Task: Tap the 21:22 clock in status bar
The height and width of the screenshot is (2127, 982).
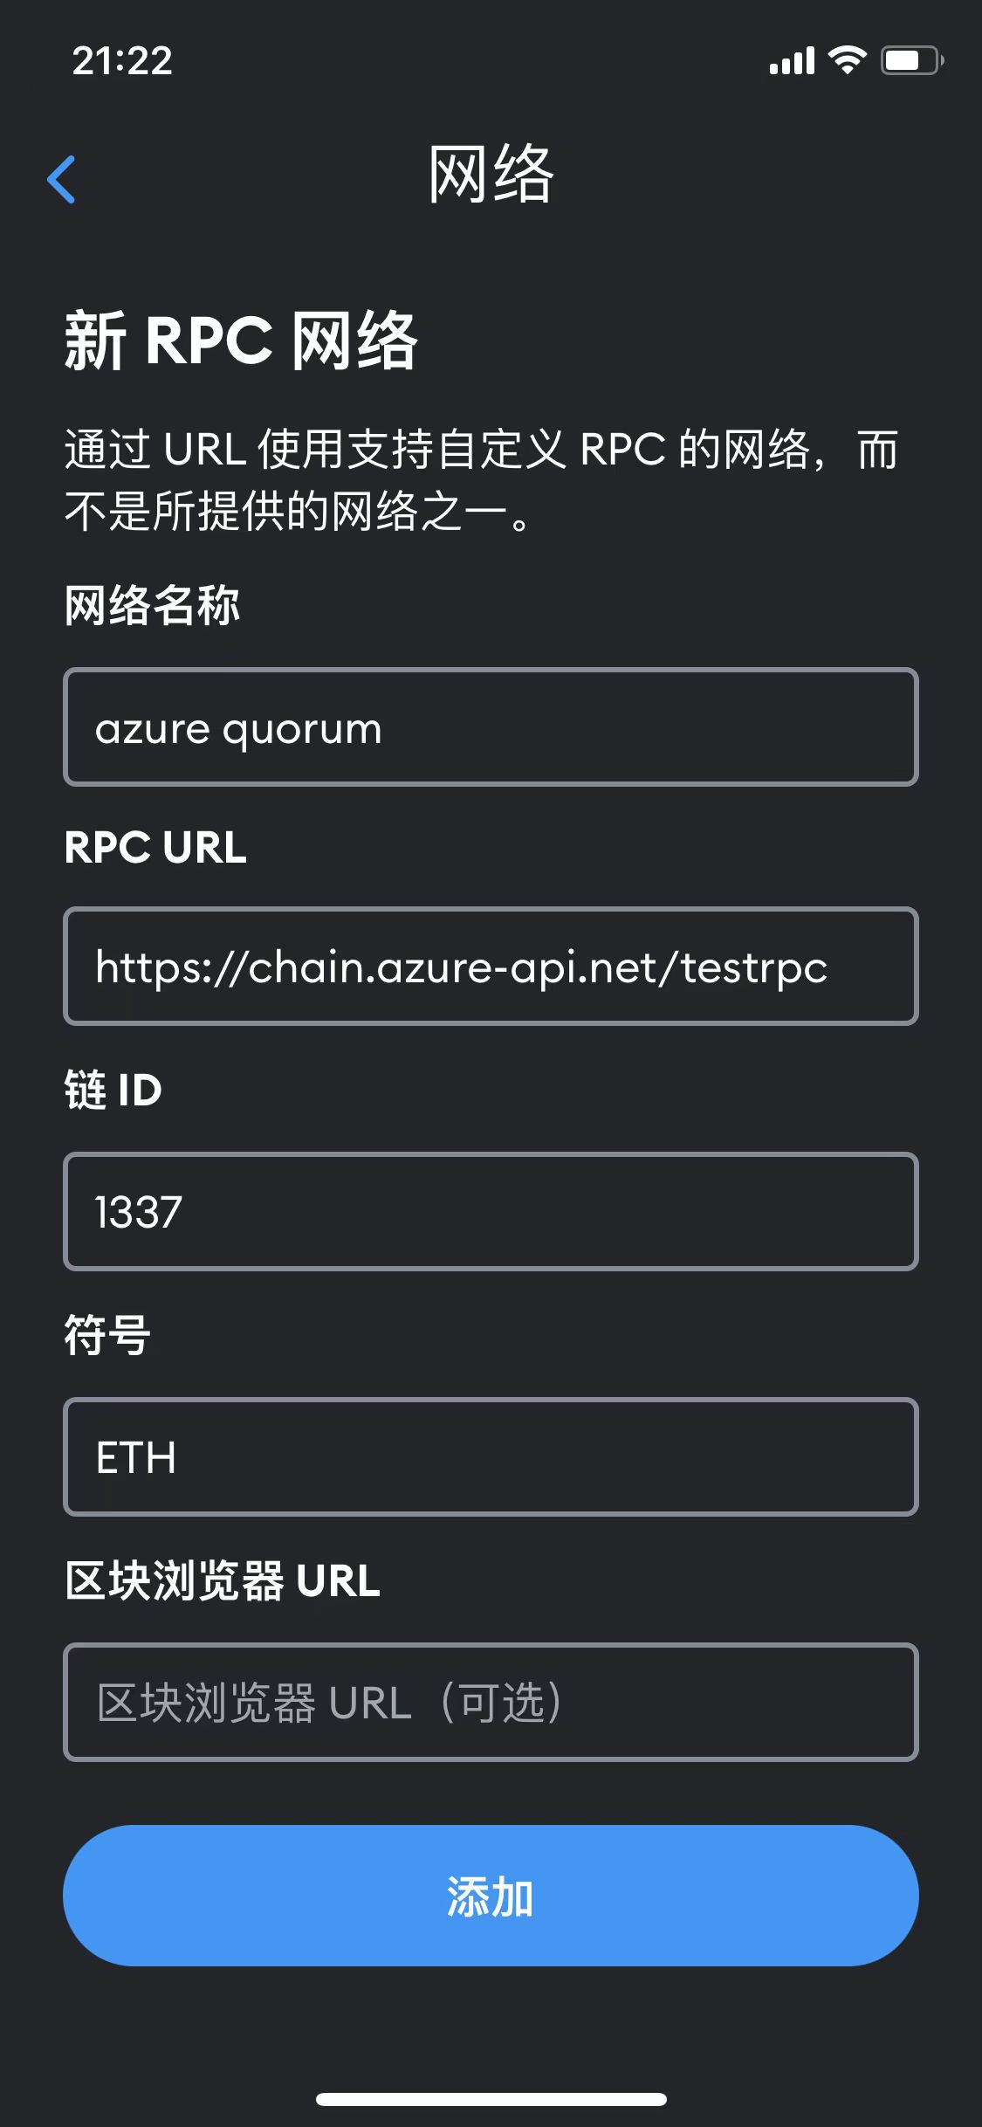Action: (122, 60)
